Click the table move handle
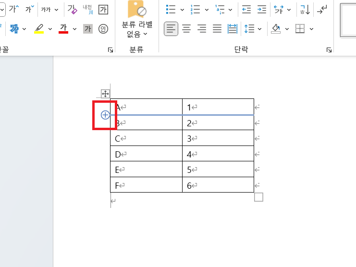This screenshot has width=356, height=267. pyautogui.click(x=105, y=94)
